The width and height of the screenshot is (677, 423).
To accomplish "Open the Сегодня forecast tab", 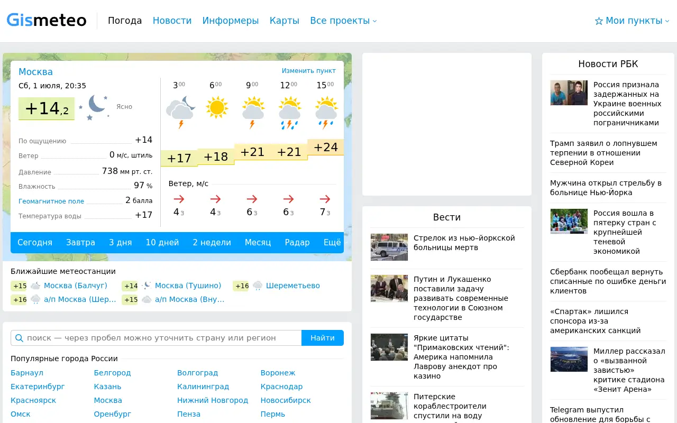I will pos(35,243).
